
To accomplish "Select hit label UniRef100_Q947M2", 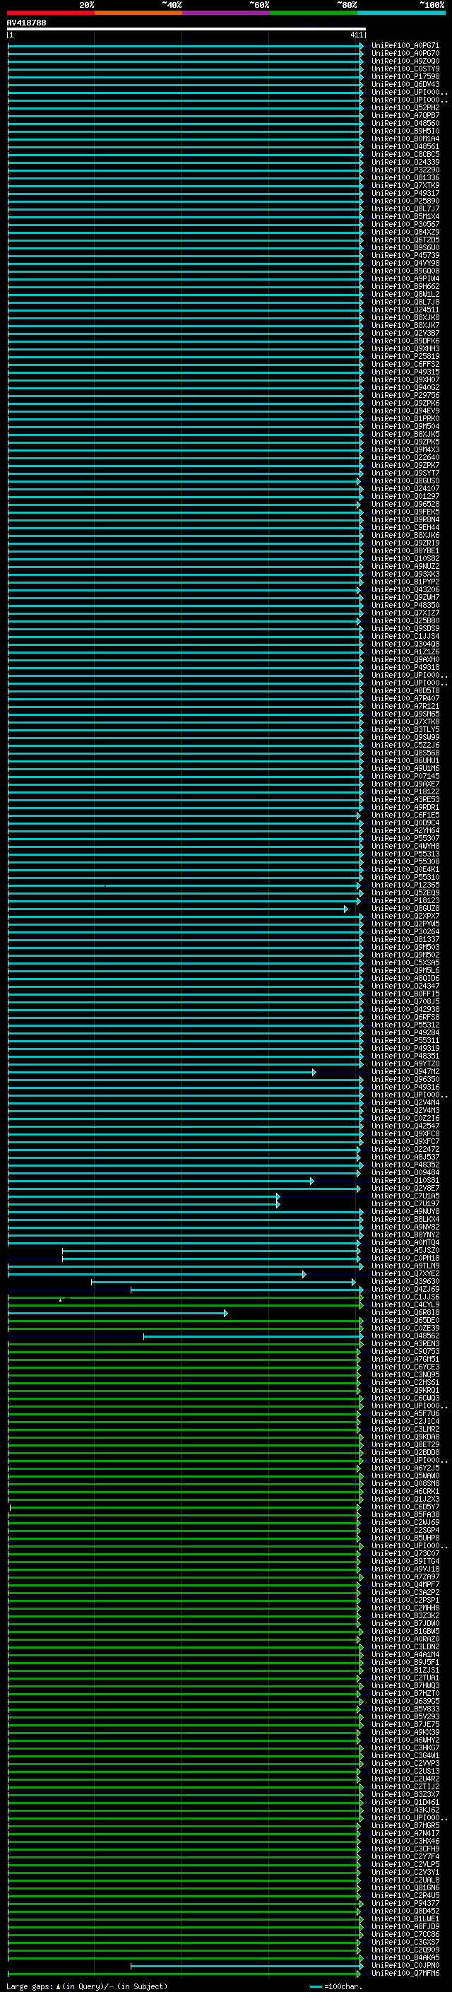I will tap(405, 1072).
